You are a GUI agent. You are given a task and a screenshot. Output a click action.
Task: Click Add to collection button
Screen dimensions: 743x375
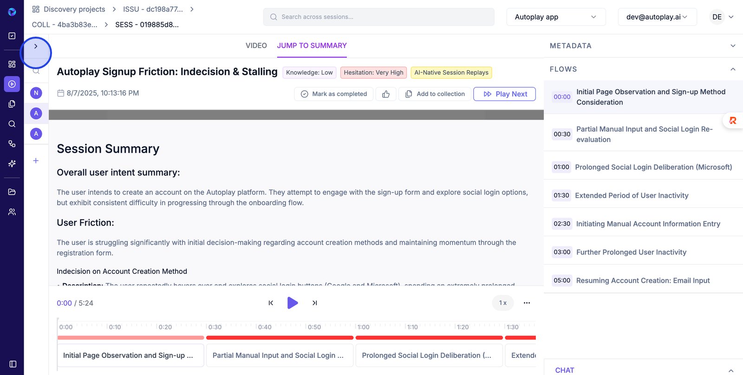coord(435,94)
